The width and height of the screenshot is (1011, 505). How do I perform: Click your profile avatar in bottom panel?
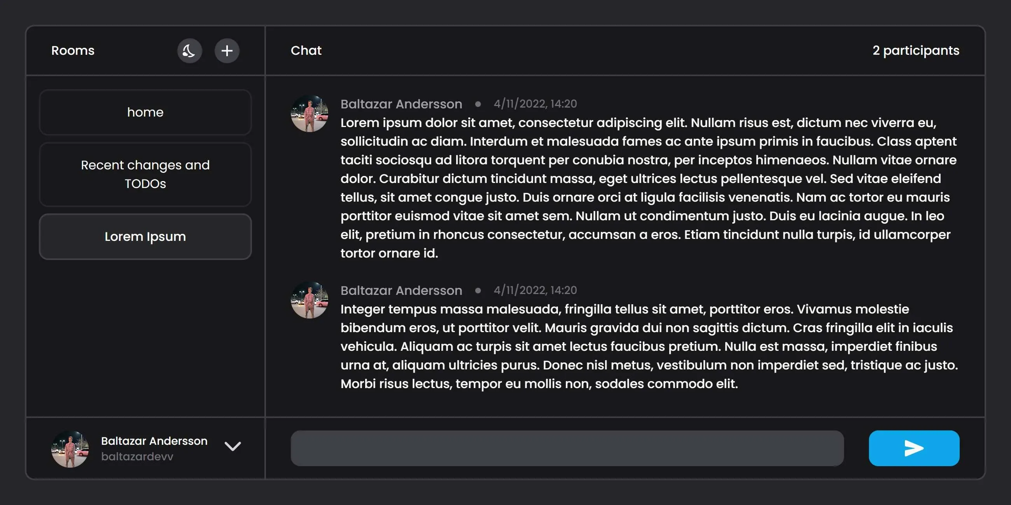[x=70, y=449]
